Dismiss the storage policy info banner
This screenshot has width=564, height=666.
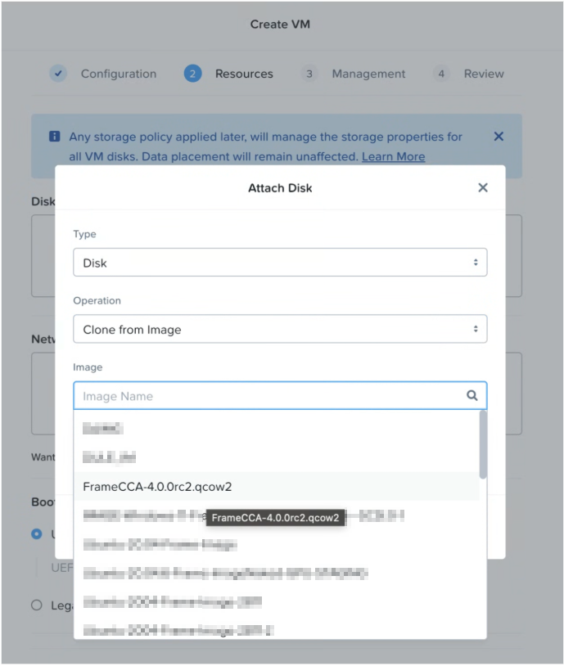499,137
